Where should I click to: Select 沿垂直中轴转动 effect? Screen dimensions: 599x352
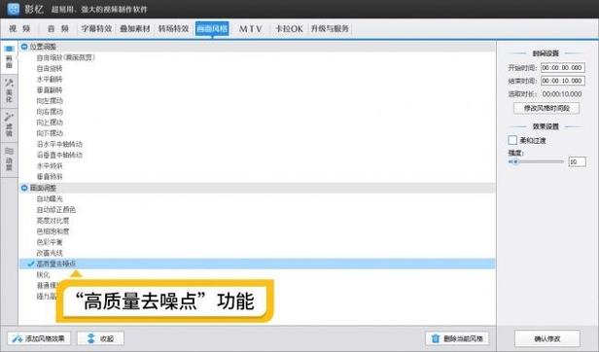(59, 155)
